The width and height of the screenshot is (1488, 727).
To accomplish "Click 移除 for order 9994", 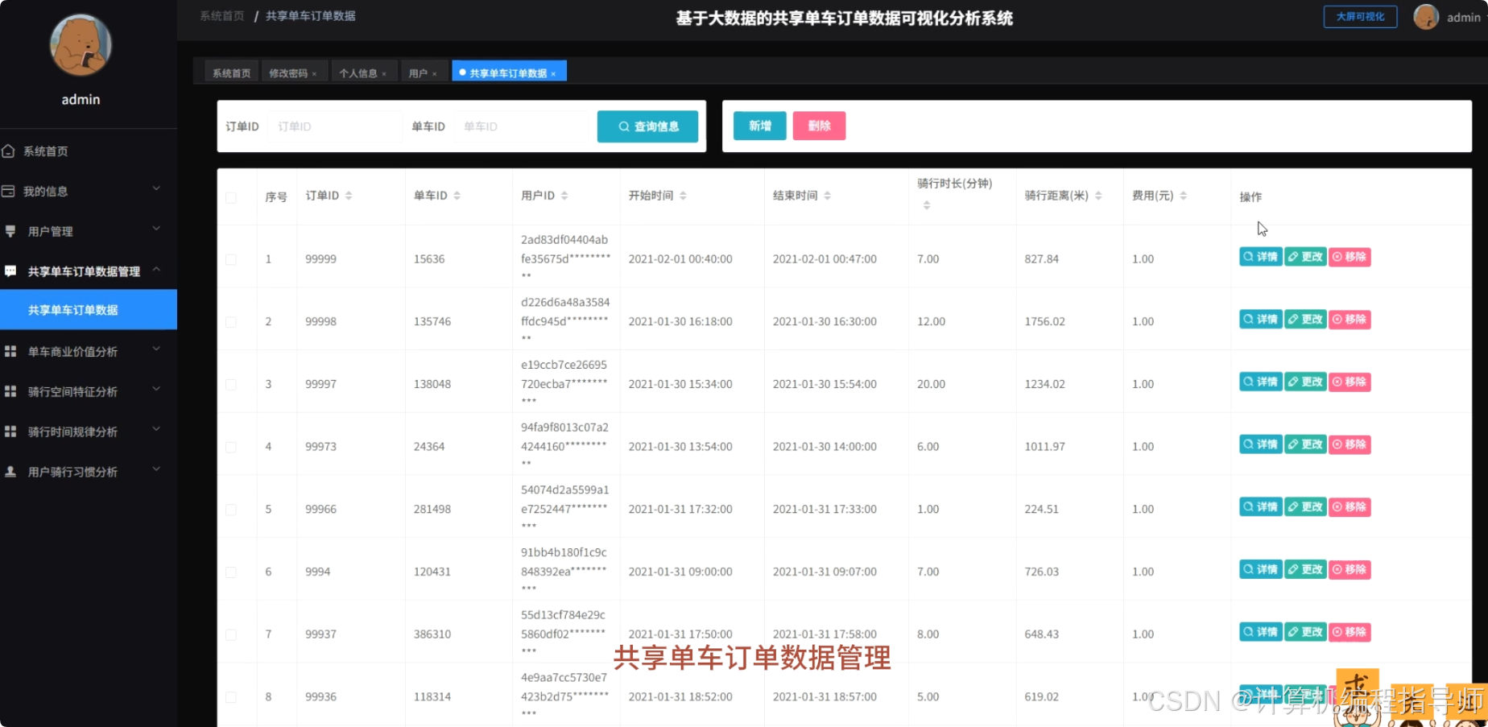I will pyautogui.click(x=1350, y=569).
